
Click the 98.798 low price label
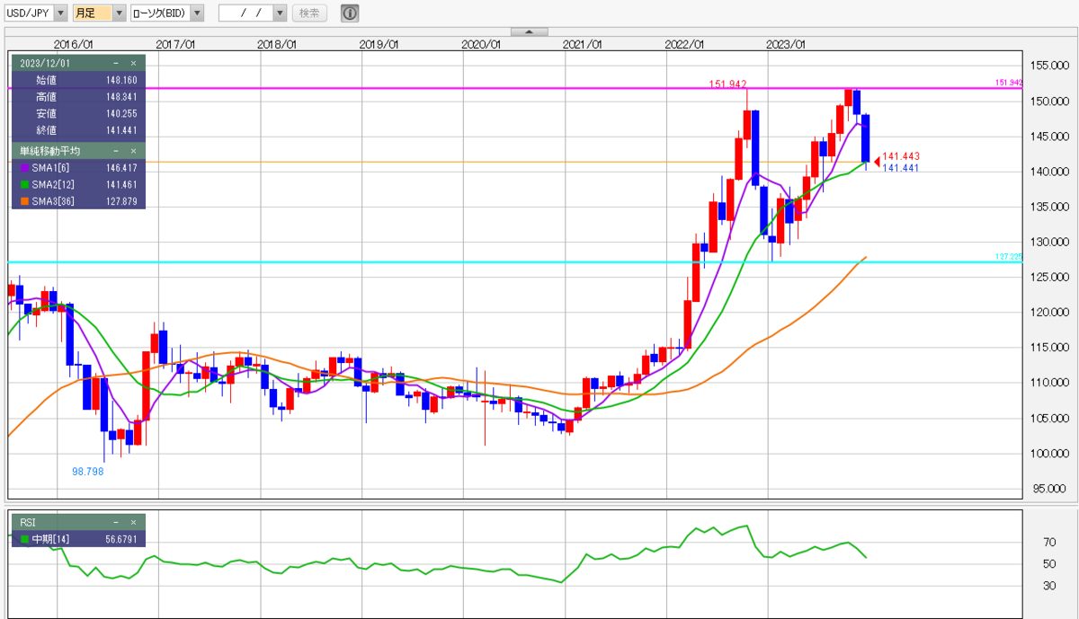coord(88,471)
